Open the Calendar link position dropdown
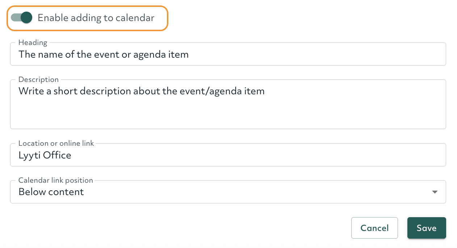This screenshot has width=457, height=248. coord(227,192)
